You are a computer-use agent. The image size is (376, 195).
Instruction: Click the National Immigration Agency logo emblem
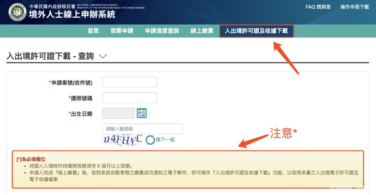[x=17, y=12]
